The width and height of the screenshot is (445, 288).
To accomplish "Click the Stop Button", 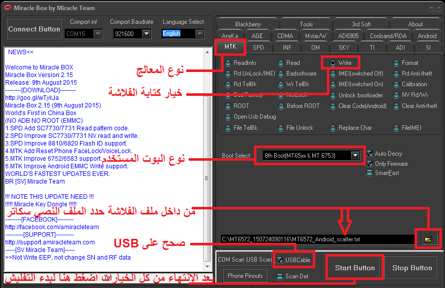I will [412, 268].
